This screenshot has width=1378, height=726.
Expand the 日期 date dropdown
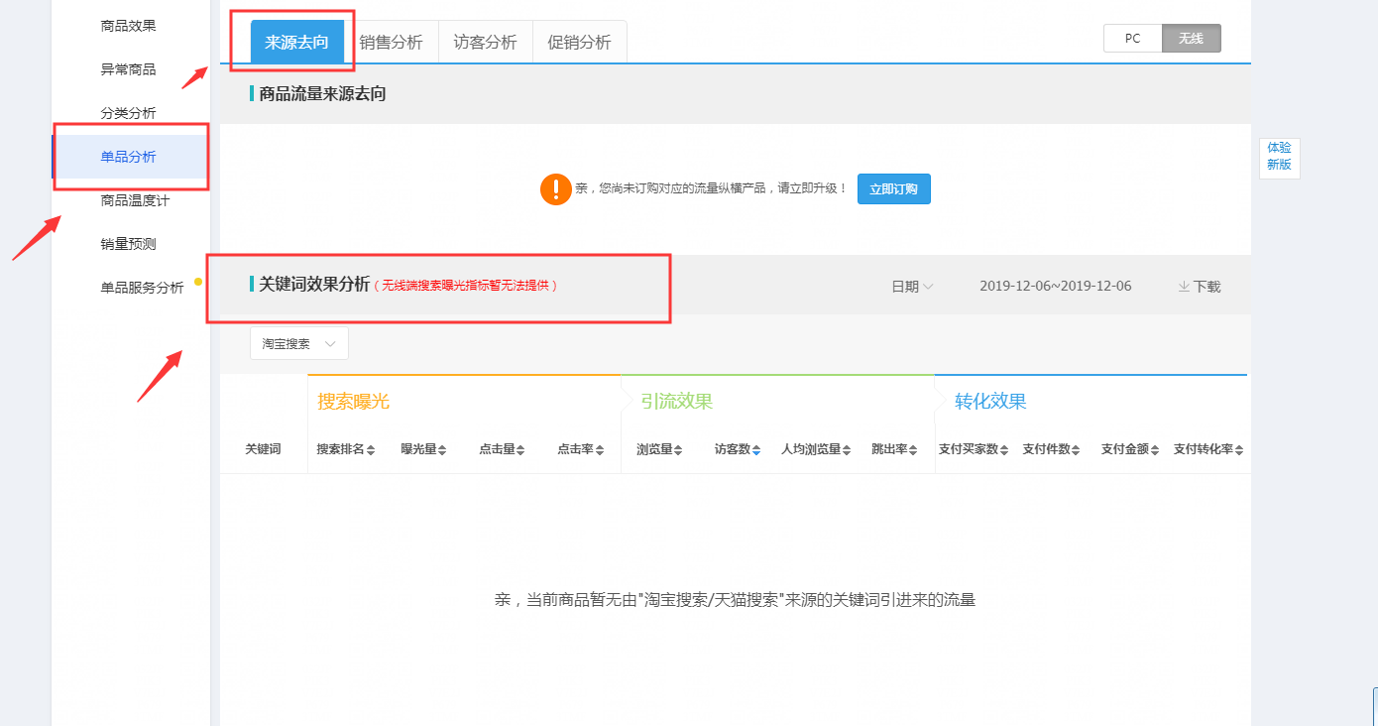912,287
